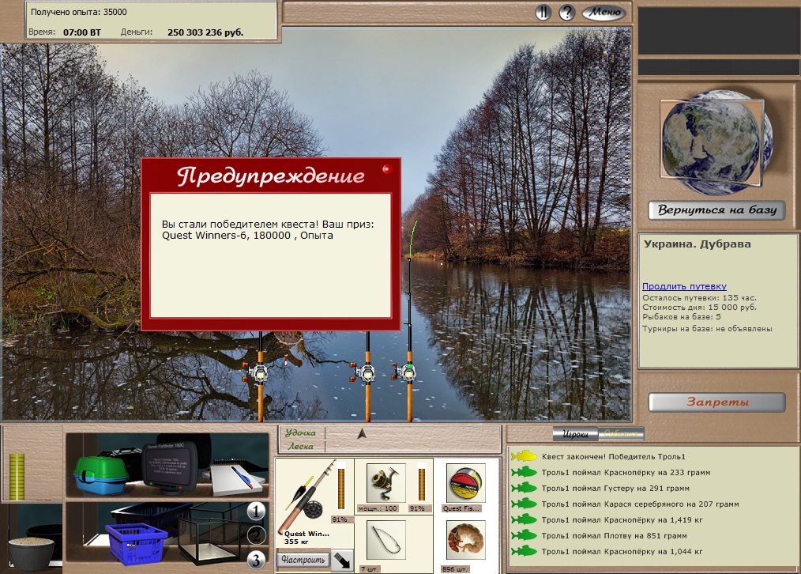801x574 pixels.
Task: Click fish icon beside Густеру на 291 грамм
Action: [524, 488]
